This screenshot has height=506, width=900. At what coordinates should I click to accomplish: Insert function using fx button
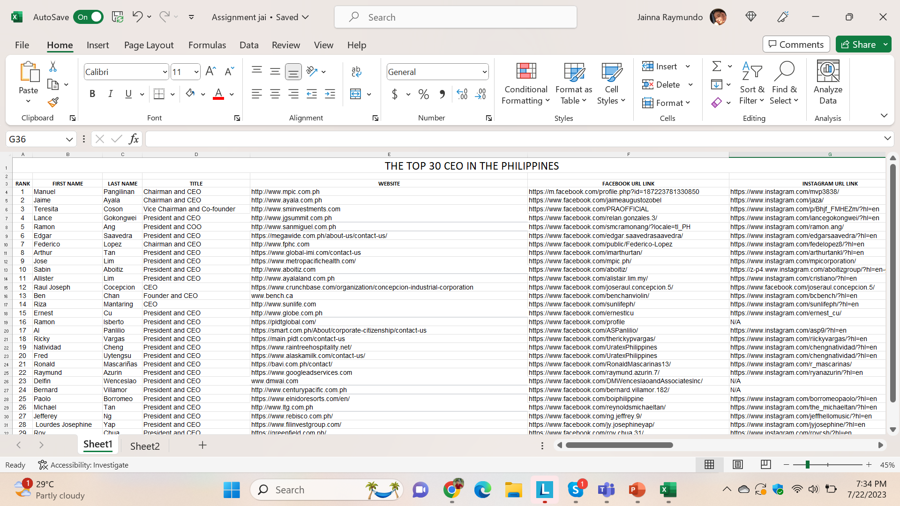point(134,139)
